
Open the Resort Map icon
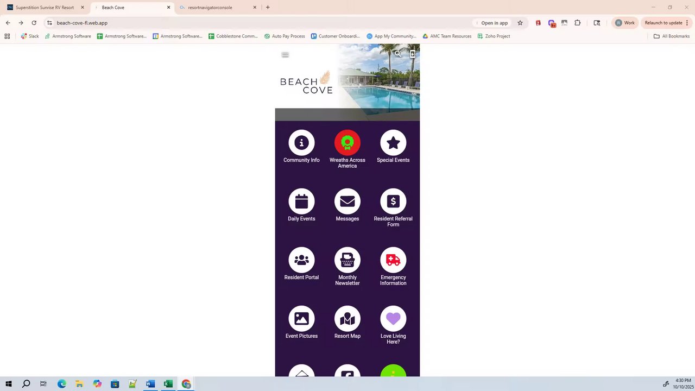[347, 319]
